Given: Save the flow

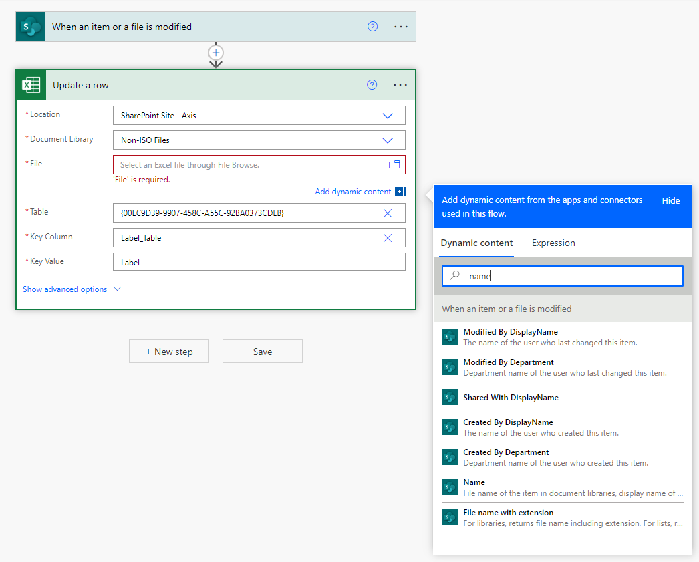Looking at the screenshot, I should coord(262,351).
